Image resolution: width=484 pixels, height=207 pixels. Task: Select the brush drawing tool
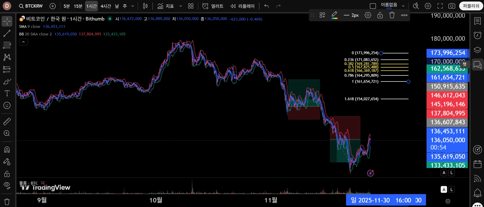click(x=7, y=81)
